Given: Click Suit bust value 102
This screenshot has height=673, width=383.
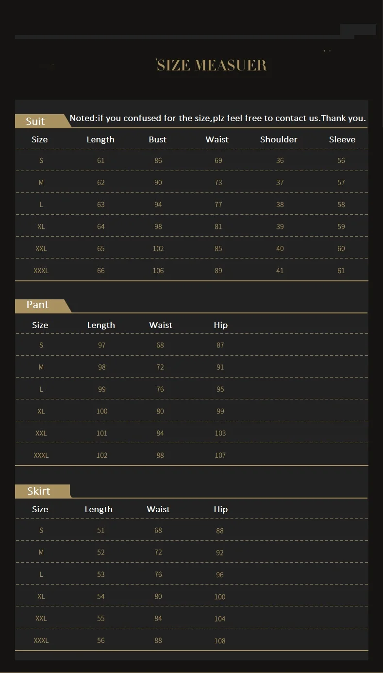Looking at the screenshot, I should (x=158, y=248).
